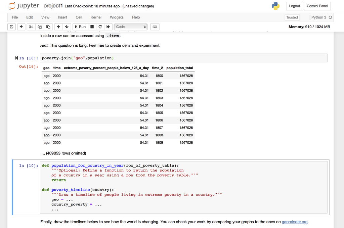Open the Kernel menu
Screen dimensions: 344x228
96,17
